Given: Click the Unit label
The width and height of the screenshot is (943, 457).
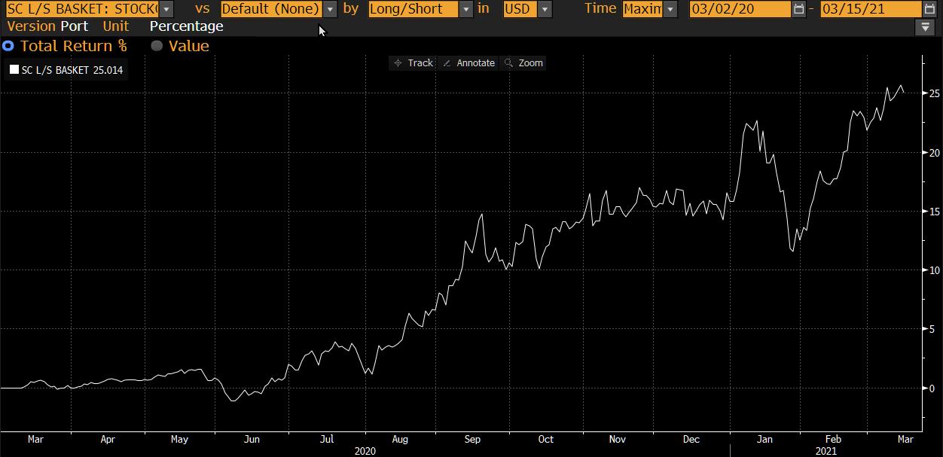Looking at the screenshot, I should point(116,26).
